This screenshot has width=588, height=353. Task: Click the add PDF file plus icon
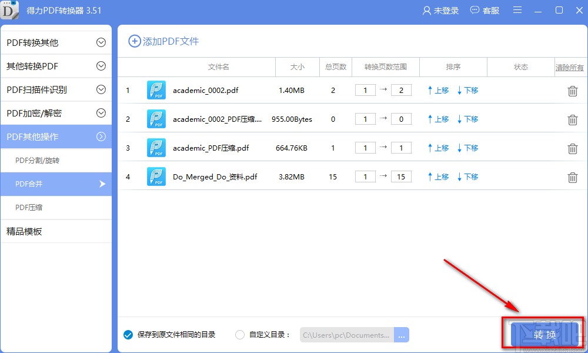(x=134, y=41)
